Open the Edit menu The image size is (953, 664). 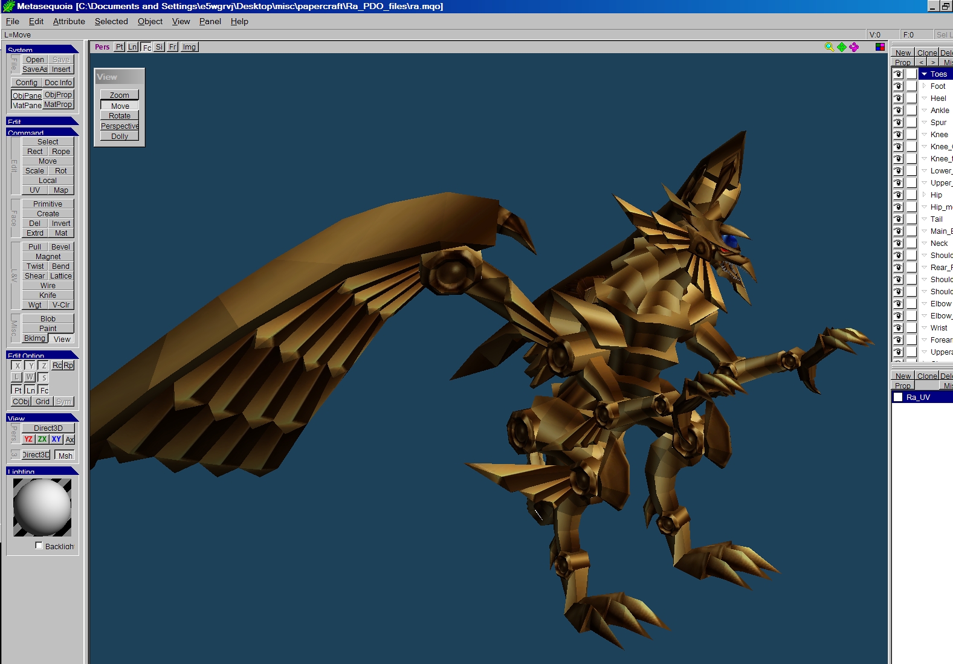click(36, 21)
